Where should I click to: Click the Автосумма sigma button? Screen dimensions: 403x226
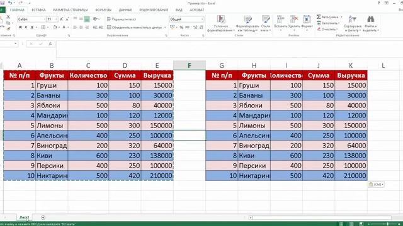coord(327,17)
